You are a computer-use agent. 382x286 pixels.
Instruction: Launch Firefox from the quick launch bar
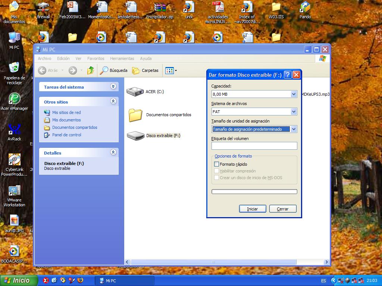80,280
